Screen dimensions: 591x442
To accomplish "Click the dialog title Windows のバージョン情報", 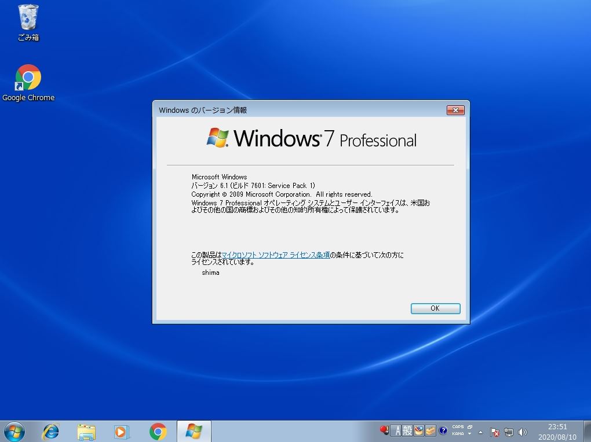I will click(x=203, y=110).
